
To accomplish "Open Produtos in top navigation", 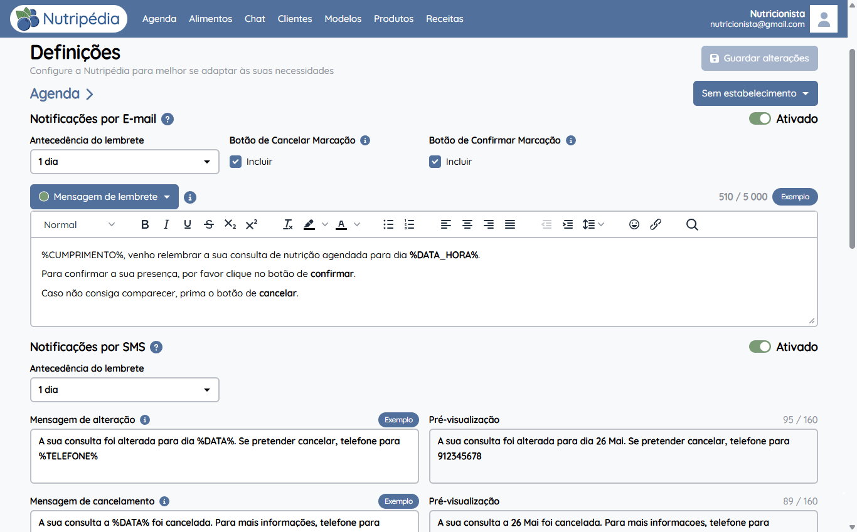I will (x=394, y=19).
